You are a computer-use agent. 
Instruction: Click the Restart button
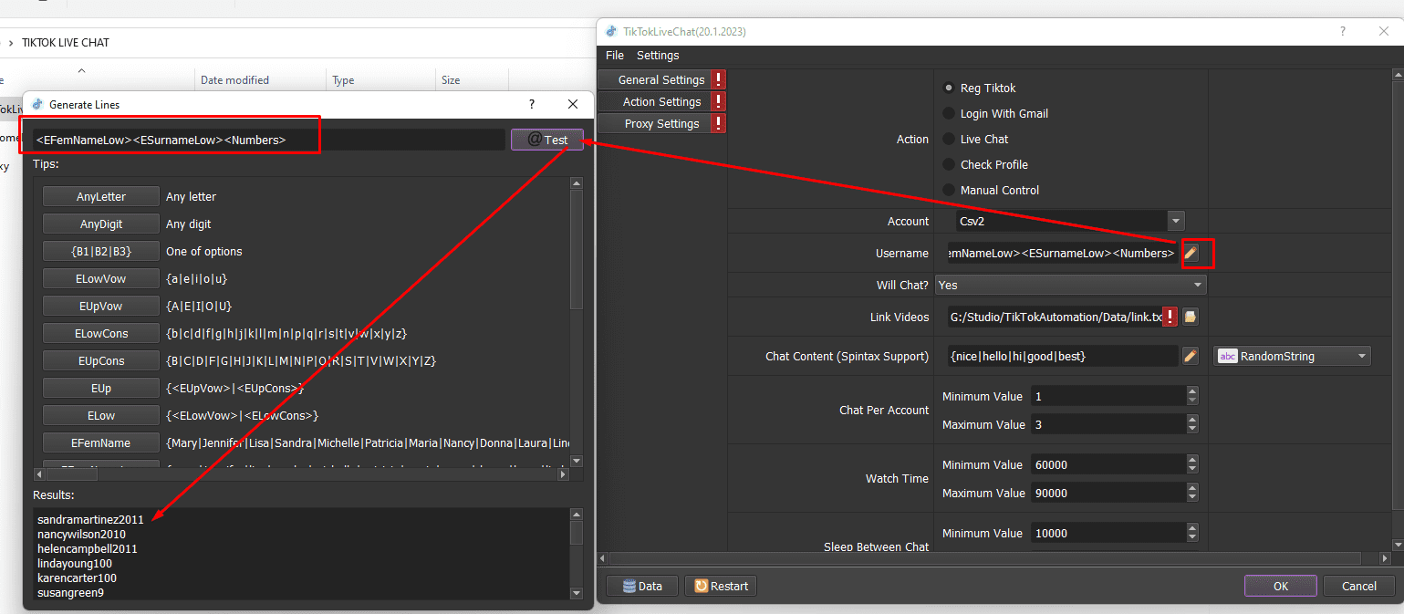(721, 586)
